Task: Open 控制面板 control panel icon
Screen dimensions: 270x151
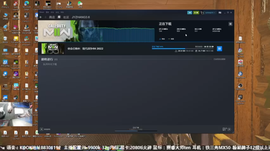Action: [5, 51]
